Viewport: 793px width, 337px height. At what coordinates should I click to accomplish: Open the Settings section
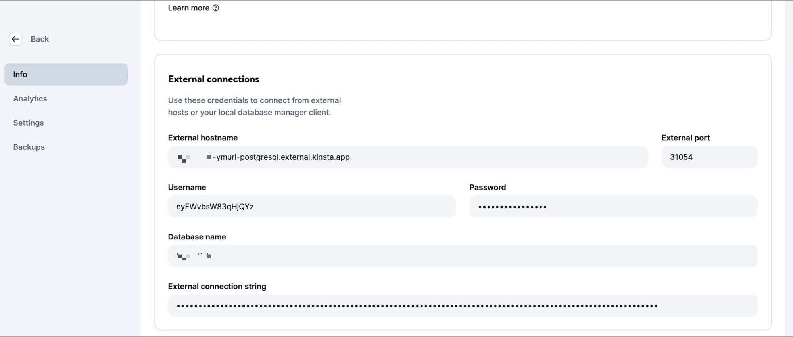coord(28,123)
